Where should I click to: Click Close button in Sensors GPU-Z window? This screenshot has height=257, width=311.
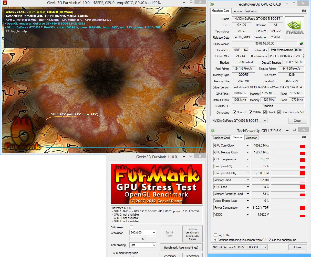tap(297, 247)
